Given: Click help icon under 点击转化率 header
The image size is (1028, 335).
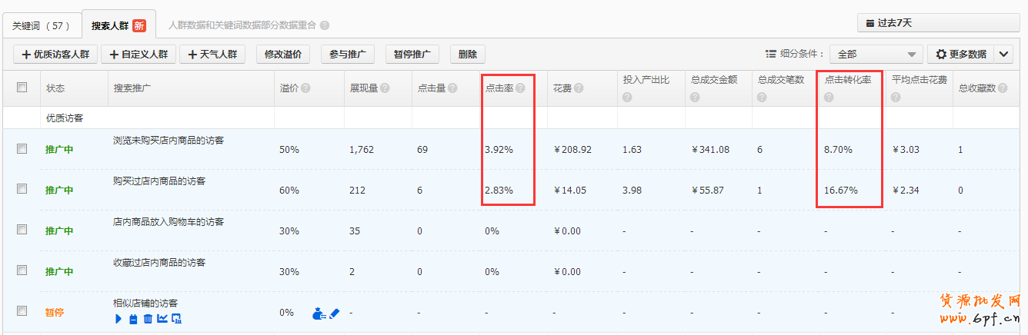Looking at the screenshot, I should point(829,98).
